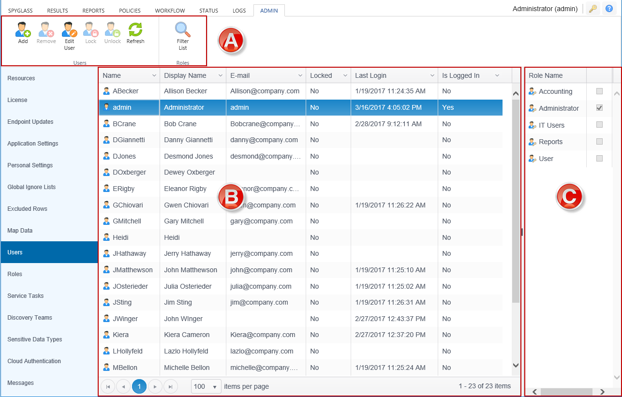Open the REPORTS tab
This screenshot has height=397, width=622.
93,11
